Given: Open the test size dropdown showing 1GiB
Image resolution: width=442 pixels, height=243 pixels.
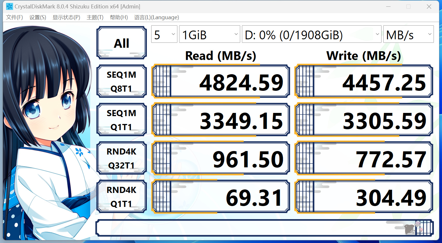Looking at the screenshot, I should coord(209,34).
